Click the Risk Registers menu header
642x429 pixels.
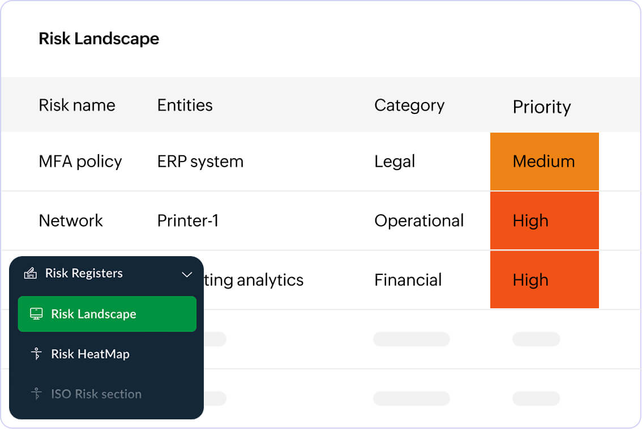(84, 274)
